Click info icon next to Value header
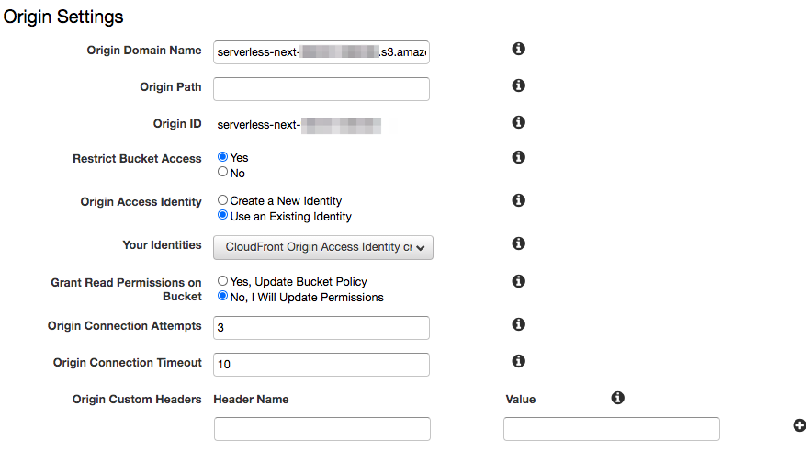812x452 pixels. coord(618,398)
